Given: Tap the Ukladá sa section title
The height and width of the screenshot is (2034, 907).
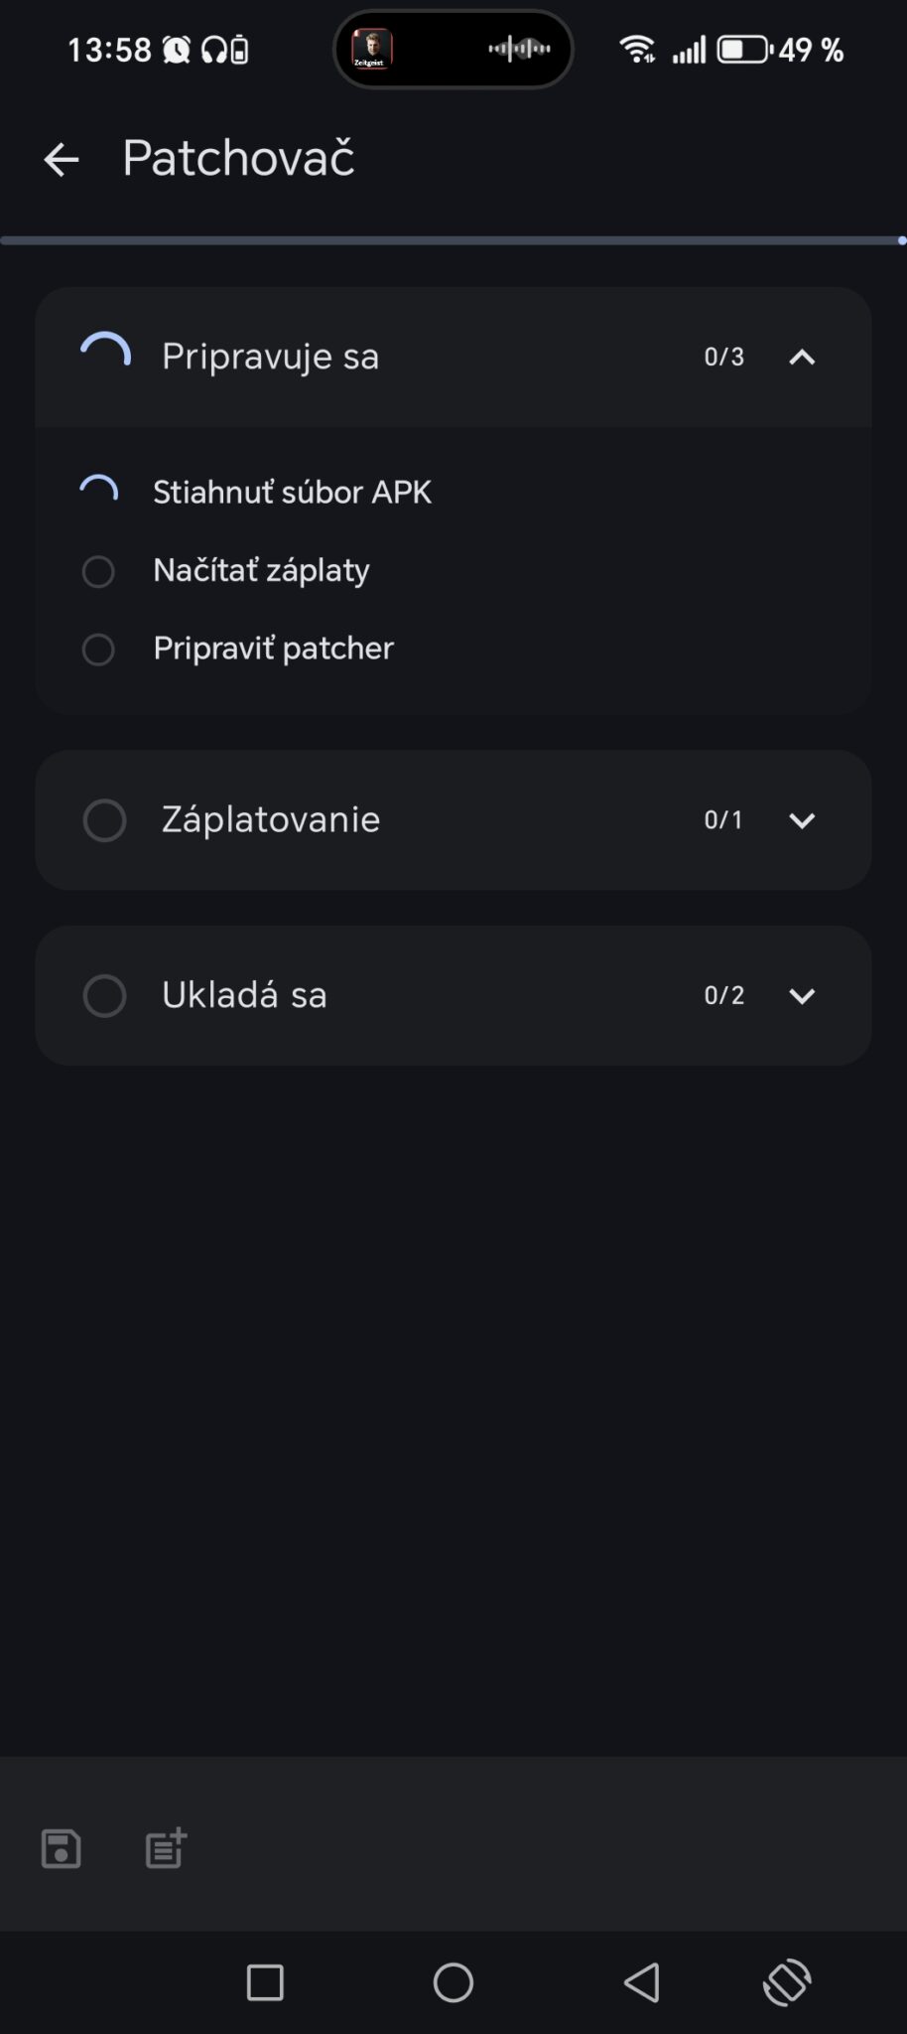Looking at the screenshot, I should coord(244,995).
